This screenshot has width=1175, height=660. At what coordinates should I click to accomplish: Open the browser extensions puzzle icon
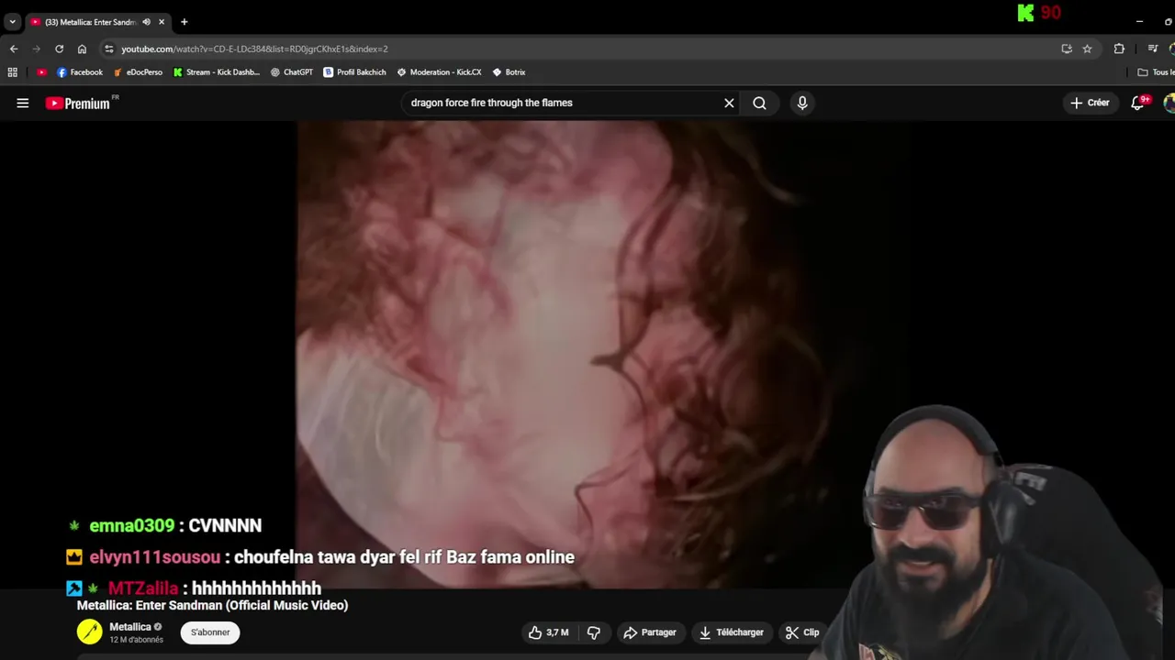[x=1119, y=49]
